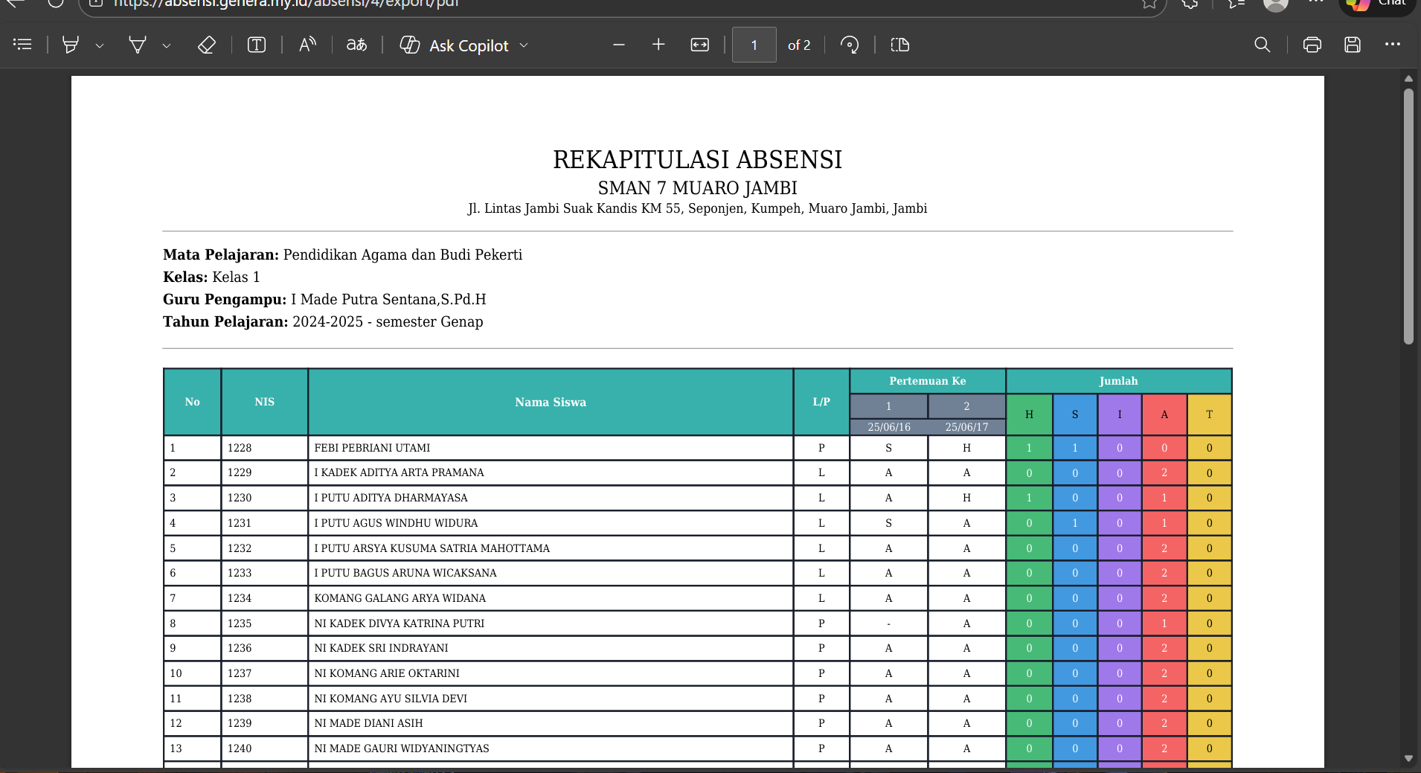The width and height of the screenshot is (1421, 773).
Task: Click KOMANG GALANG ARYA WIDANA
Action: click(400, 598)
